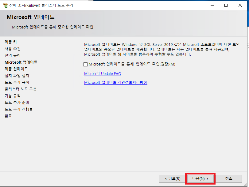Open Microsoft 업데이트 개인정보처리방침 link
The height and width of the screenshot is (187, 249).
click(x=116, y=83)
